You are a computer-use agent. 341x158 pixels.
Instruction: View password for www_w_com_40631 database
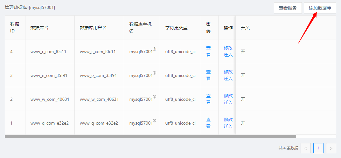point(208,99)
